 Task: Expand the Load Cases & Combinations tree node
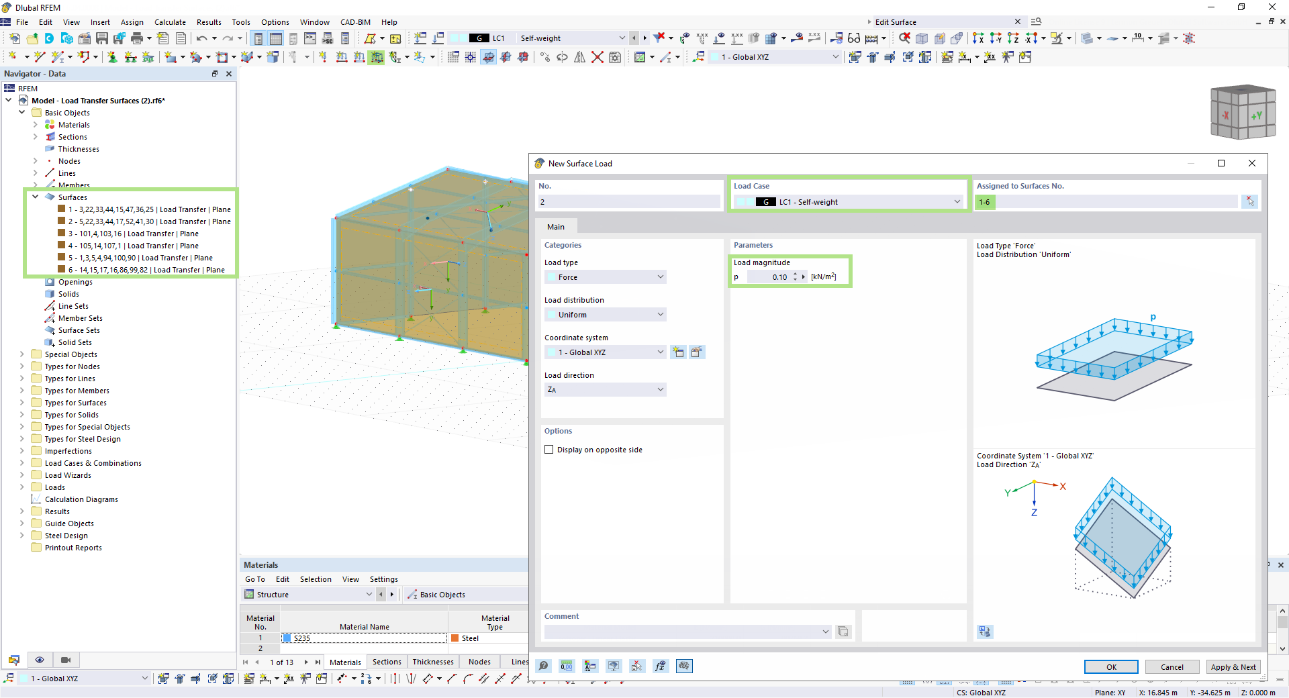(22, 462)
